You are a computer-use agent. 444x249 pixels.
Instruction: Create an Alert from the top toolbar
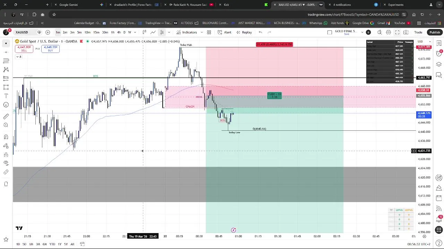tap(224, 32)
